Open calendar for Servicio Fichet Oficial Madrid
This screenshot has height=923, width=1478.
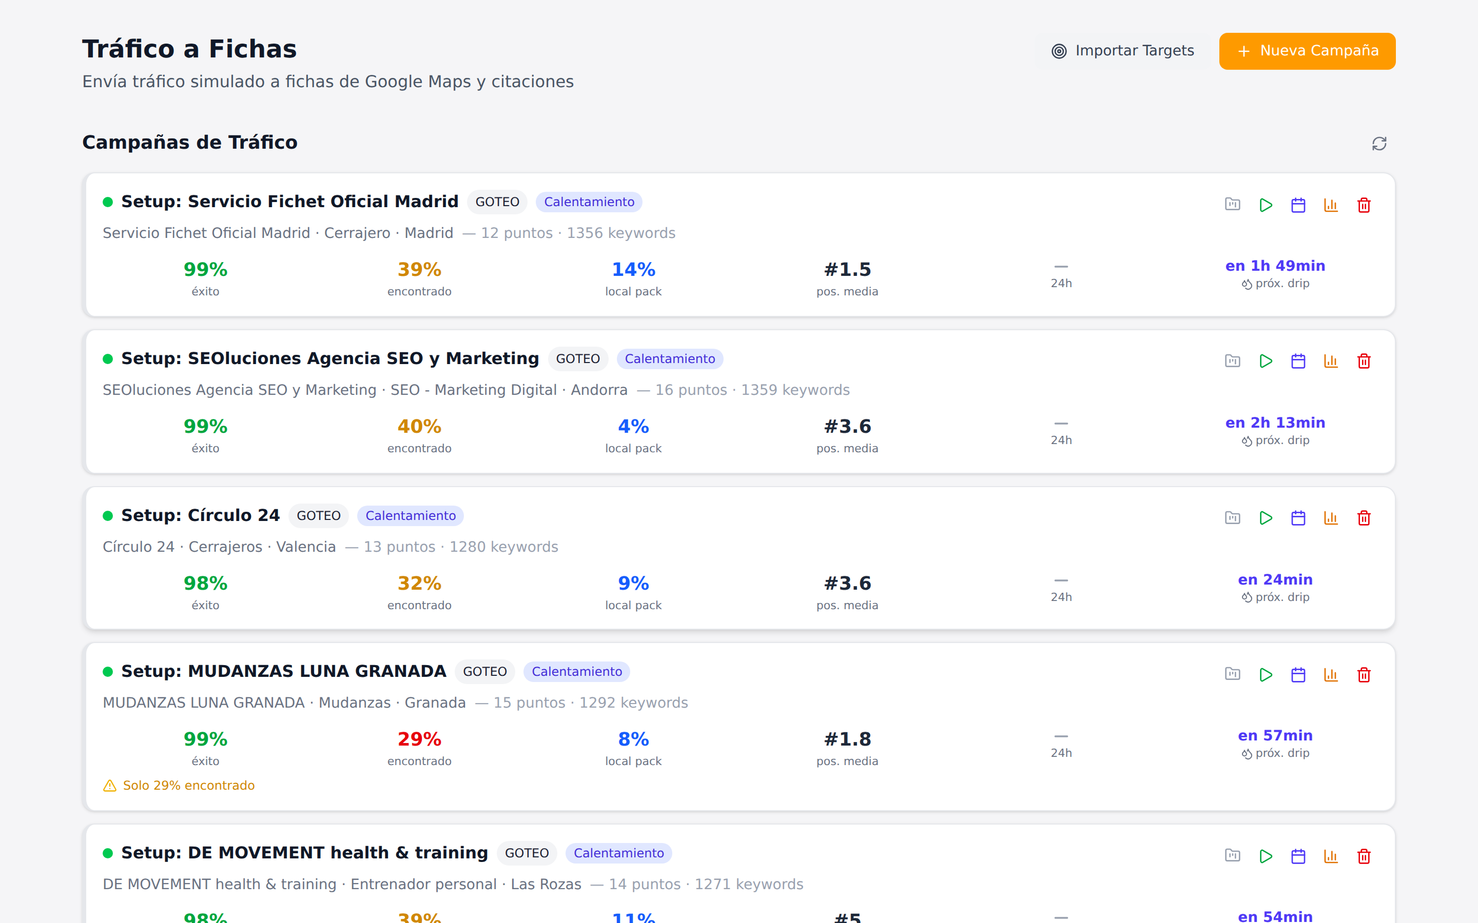pyautogui.click(x=1298, y=205)
